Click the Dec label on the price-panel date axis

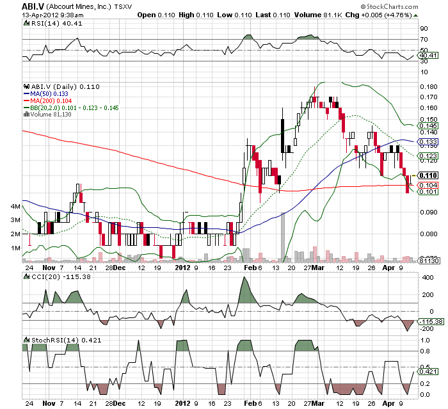click(x=119, y=268)
